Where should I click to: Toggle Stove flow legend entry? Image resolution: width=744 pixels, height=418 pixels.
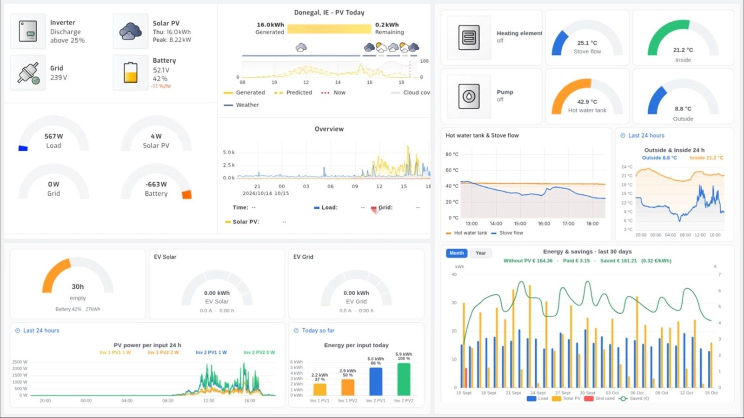[507, 233]
